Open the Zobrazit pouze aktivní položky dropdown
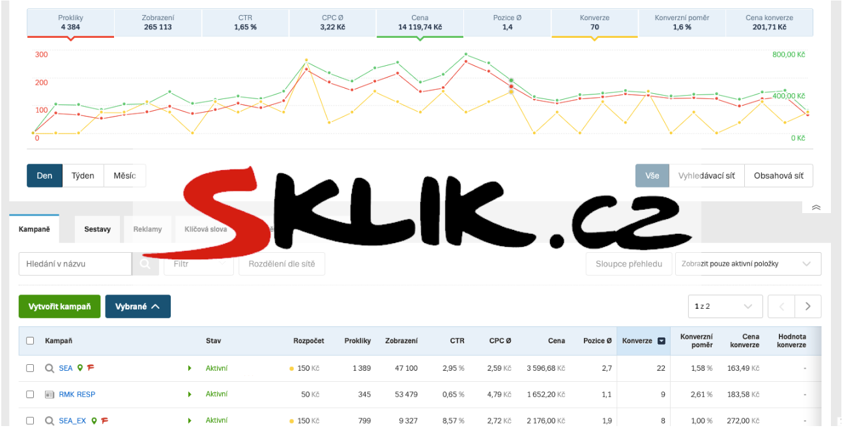Screen dimensions: 842x430 [748, 263]
